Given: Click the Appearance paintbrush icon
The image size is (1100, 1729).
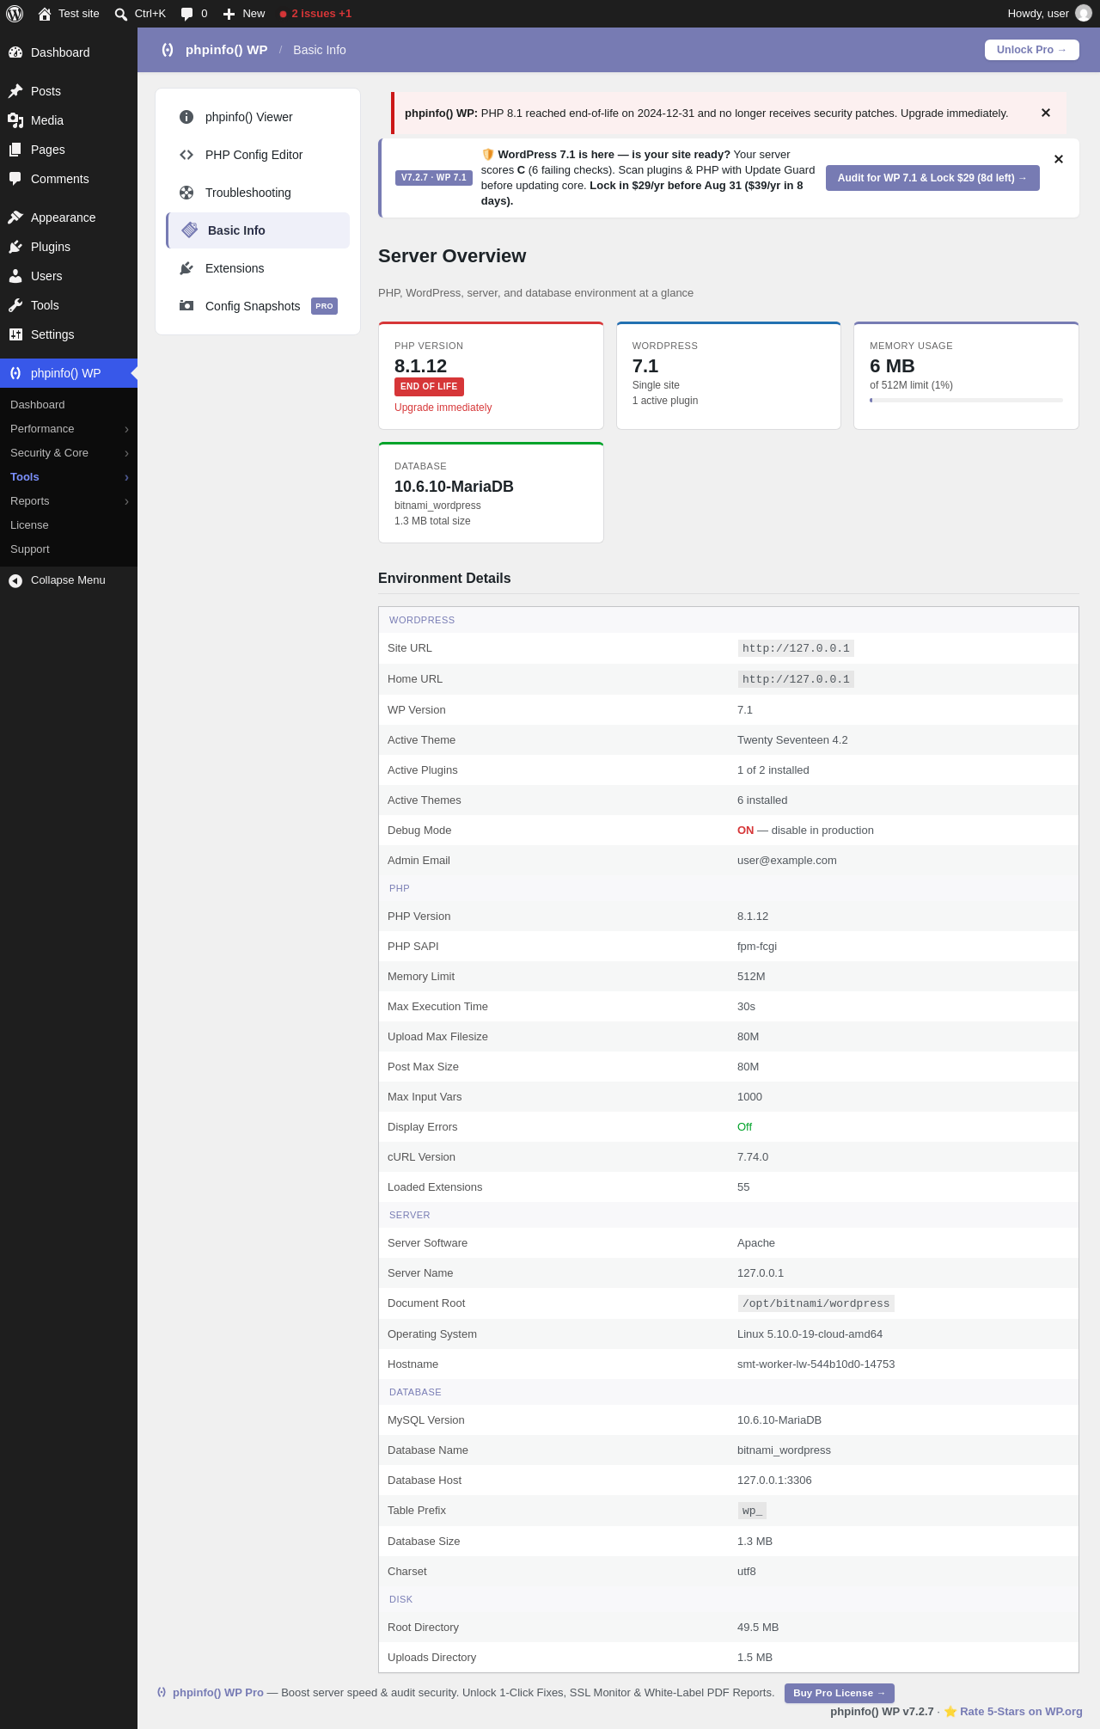Looking at the screenshot, I should [x=15, y=218].
